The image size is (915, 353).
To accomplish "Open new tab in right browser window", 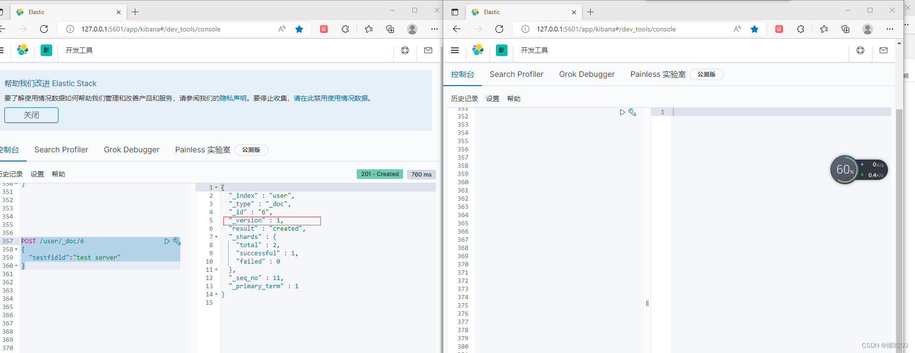I will click(x=591, y=12).
